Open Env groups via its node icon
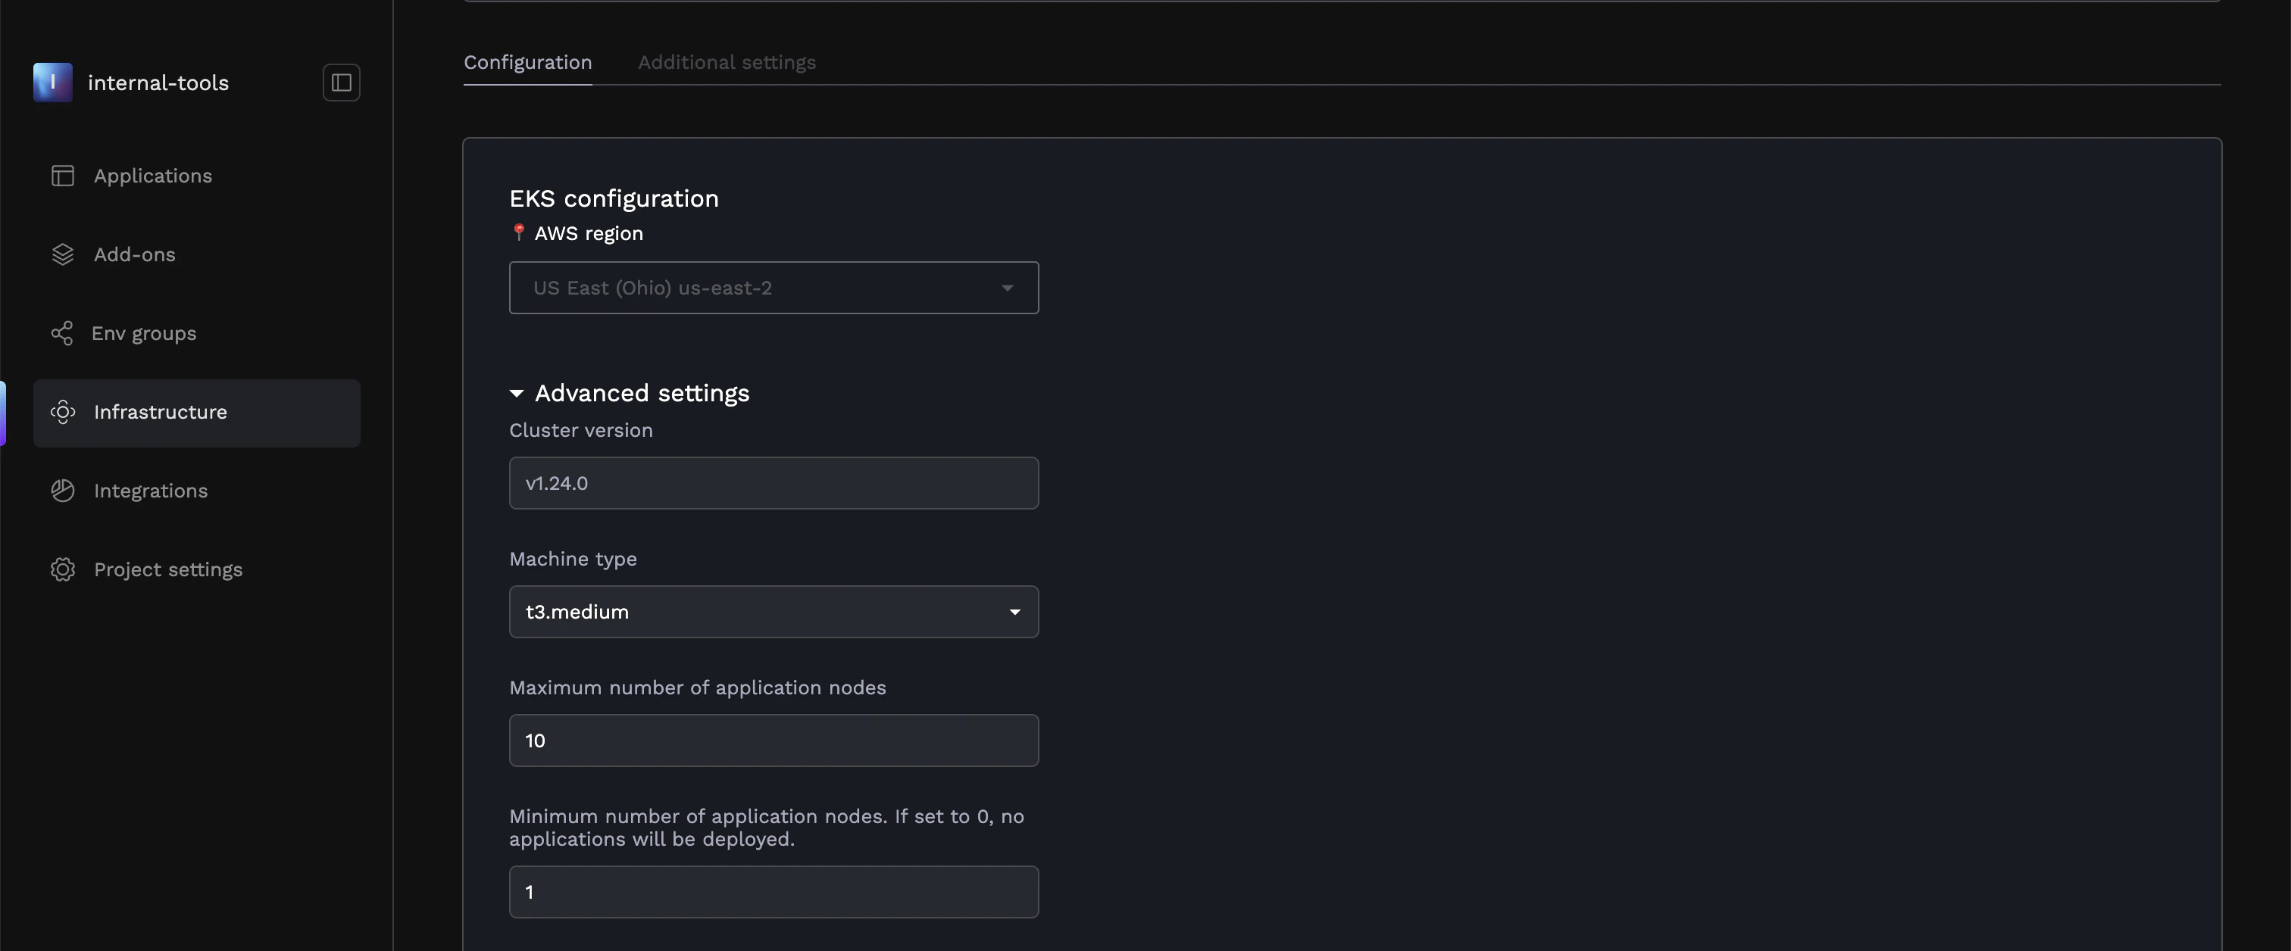This screenshot has height=951, width=2291. [x=62, y=332]
